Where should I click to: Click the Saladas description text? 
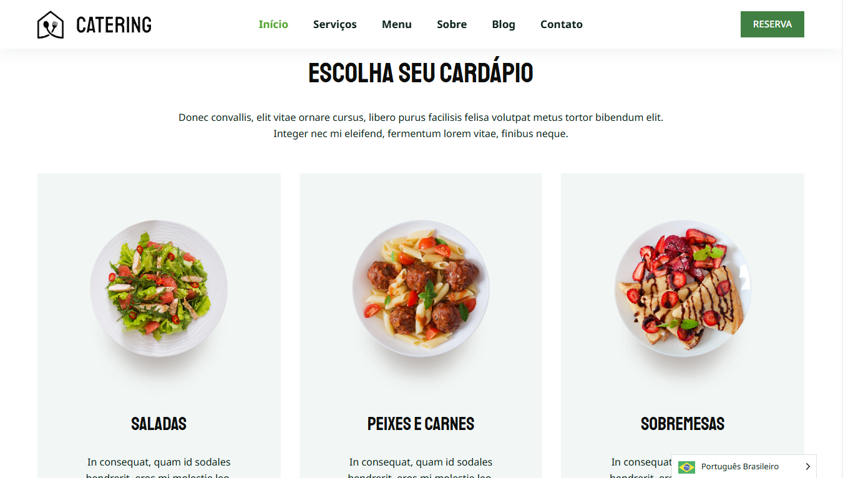[159, 469]
